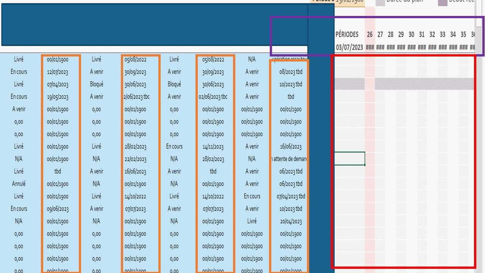Select the cell containing 19/05/2023

(58, 97)
